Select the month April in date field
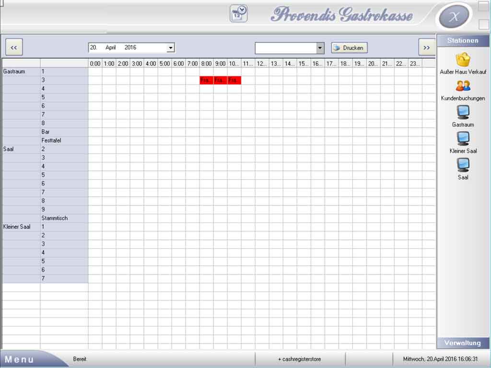Screen dimensions: 491x368 [111, 47]
